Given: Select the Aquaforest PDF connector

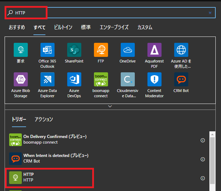Looking at the screenshot, I should 154,50.
